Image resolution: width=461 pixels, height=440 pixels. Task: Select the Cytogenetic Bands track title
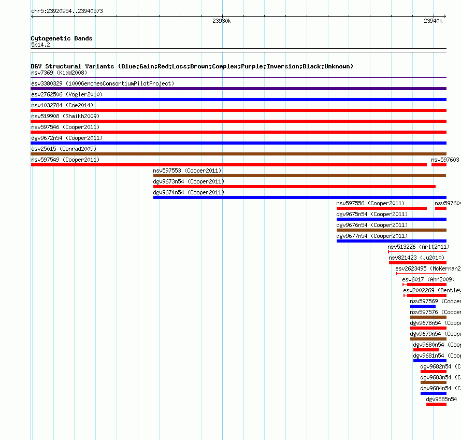click(x=62, y=38)
